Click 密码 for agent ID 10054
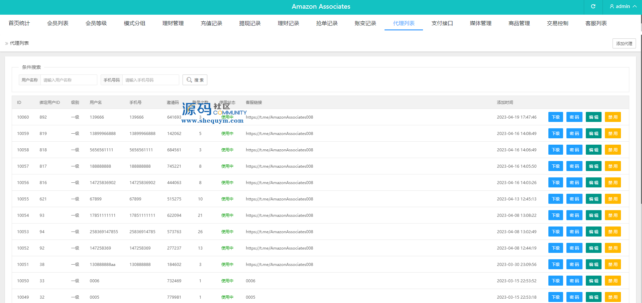The width and height of the screenshot is (642, 303). coord(574,215)
